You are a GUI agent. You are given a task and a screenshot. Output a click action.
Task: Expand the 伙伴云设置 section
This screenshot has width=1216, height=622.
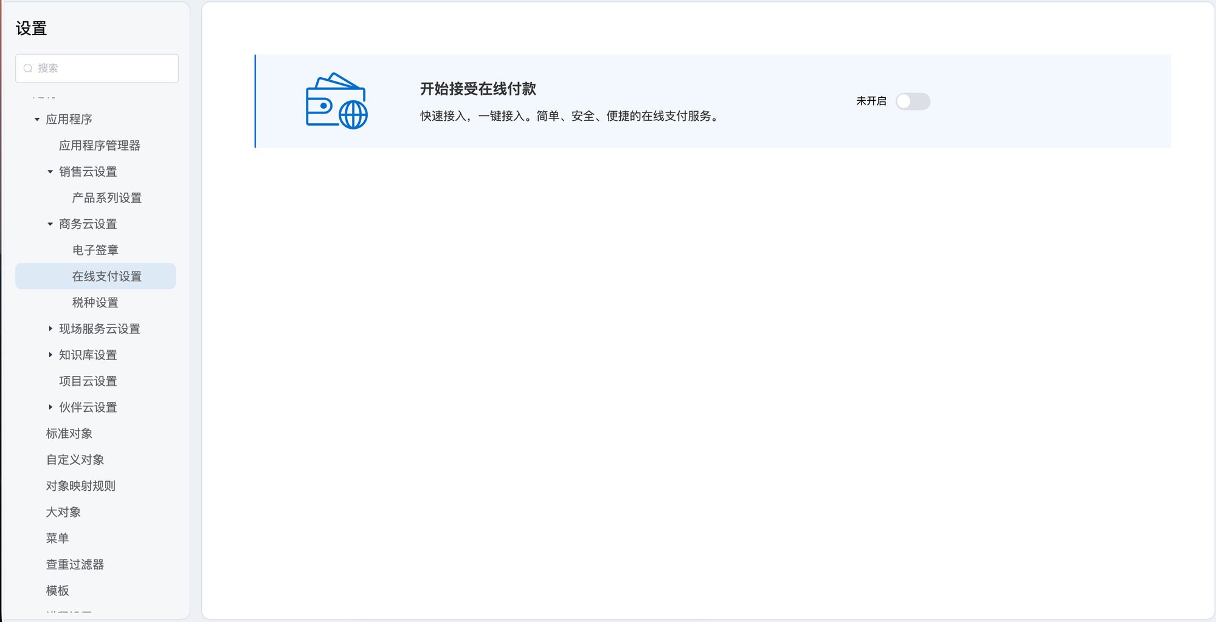tap(50, 407)
